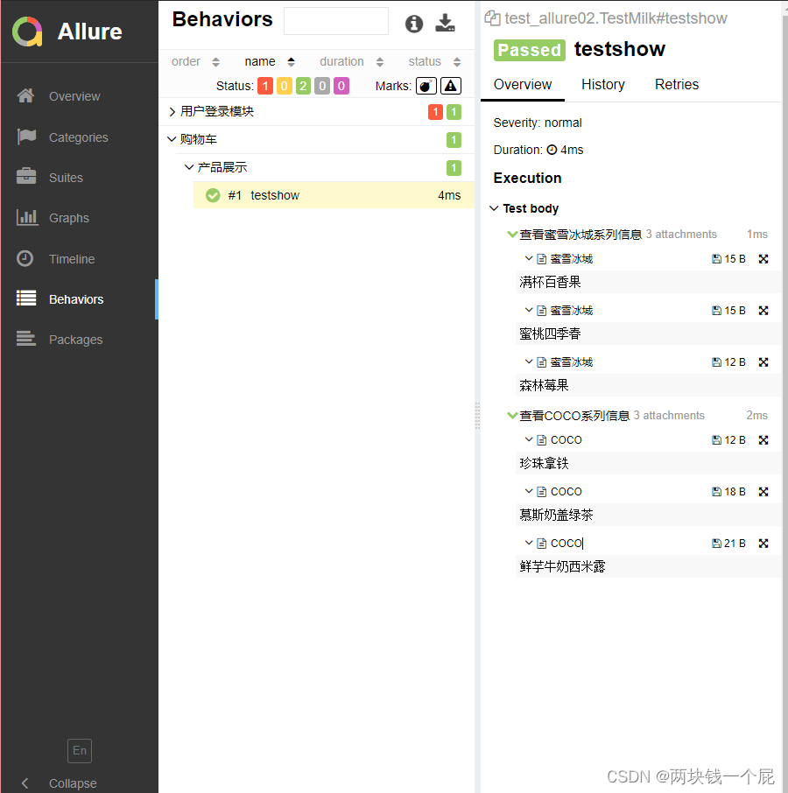This screenshot has width=788, height=793.
Task: Download first 蜜雪冰城 attachment of 15 B
Action: click(728, 259)
